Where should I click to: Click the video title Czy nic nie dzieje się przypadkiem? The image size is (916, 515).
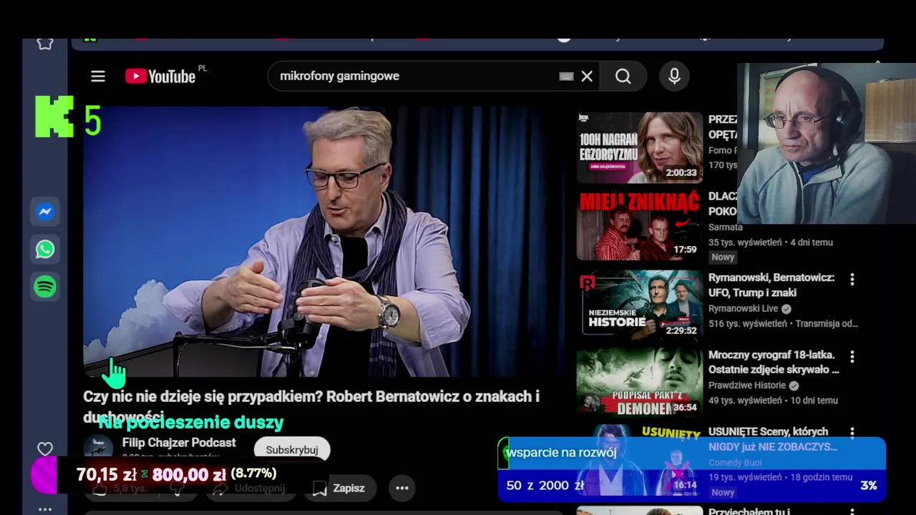311,405
